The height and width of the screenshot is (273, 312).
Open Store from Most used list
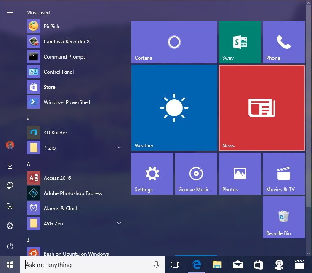coord(75,87)
